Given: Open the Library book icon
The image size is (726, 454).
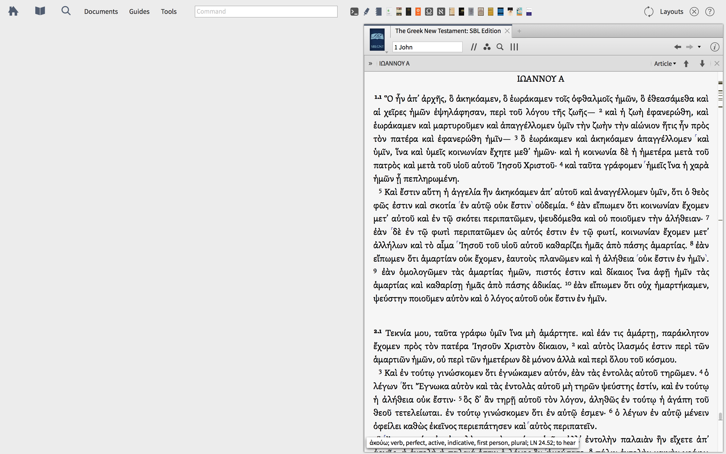Looking at the screenshot, I should 40,11.
